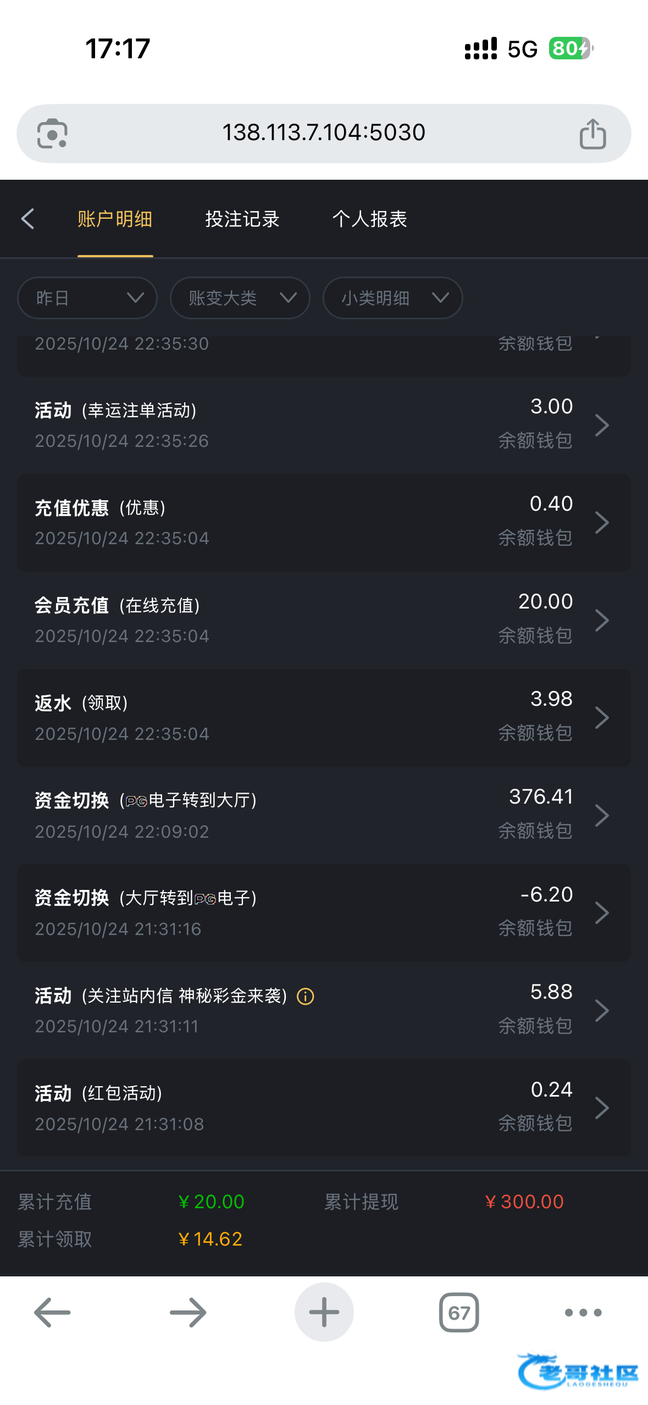Viewport: 648px width, 1405px height.
Task: Go back using the header back arrow
Action: coord(28,219)
